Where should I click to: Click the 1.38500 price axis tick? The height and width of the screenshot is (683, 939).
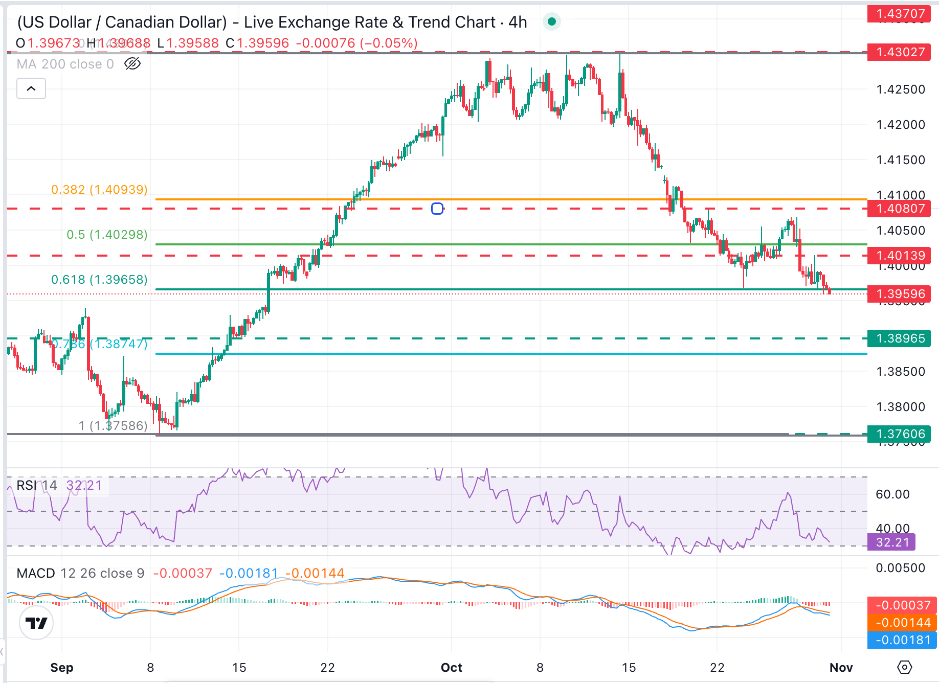901,372
